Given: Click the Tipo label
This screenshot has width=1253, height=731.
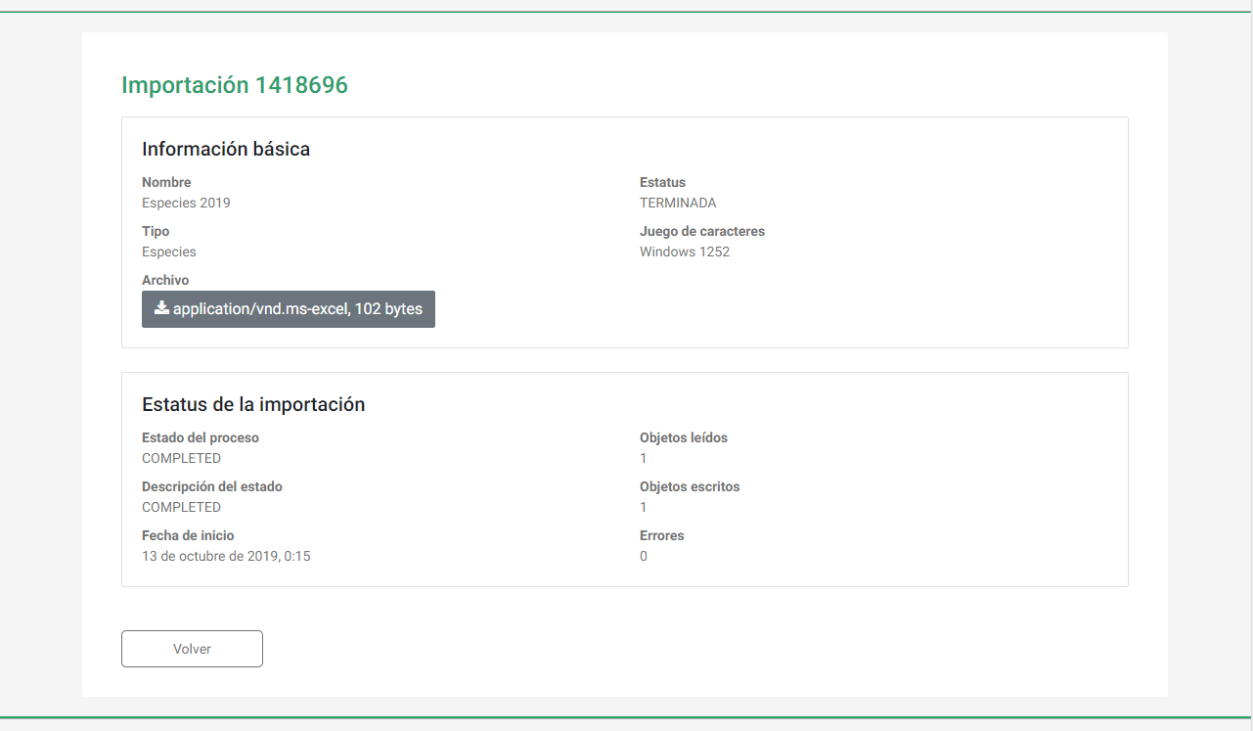Looking at the screenshot, I should coord(156,231).
